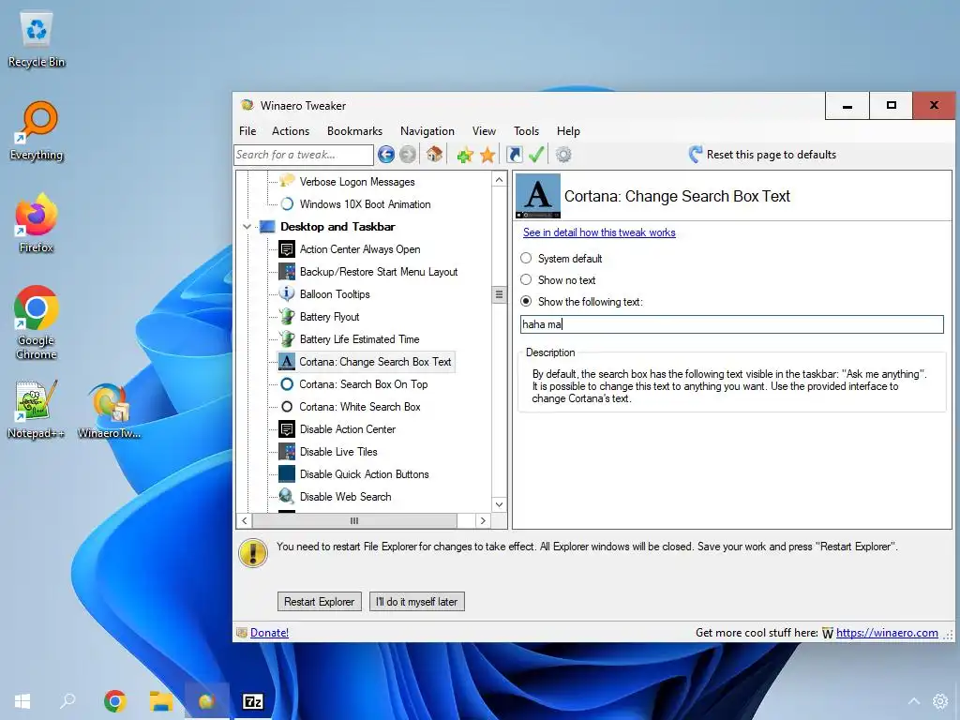The width and height of the screenshot is (960, 720).
Task: Click the blue Back navigation arrow
Action: pyautogui.click(x=385, y=155)
